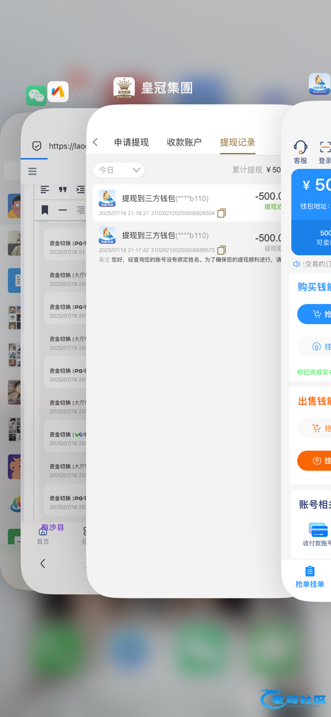The image size is (331, 717).
Task: Tap the 皇冠集團 crown app icon
Action: pos(124,88)
